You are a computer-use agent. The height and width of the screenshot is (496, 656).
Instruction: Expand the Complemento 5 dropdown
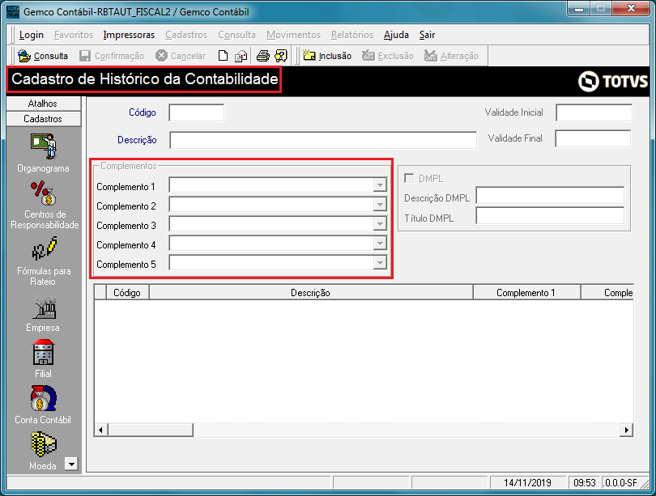tap(380, 263)
